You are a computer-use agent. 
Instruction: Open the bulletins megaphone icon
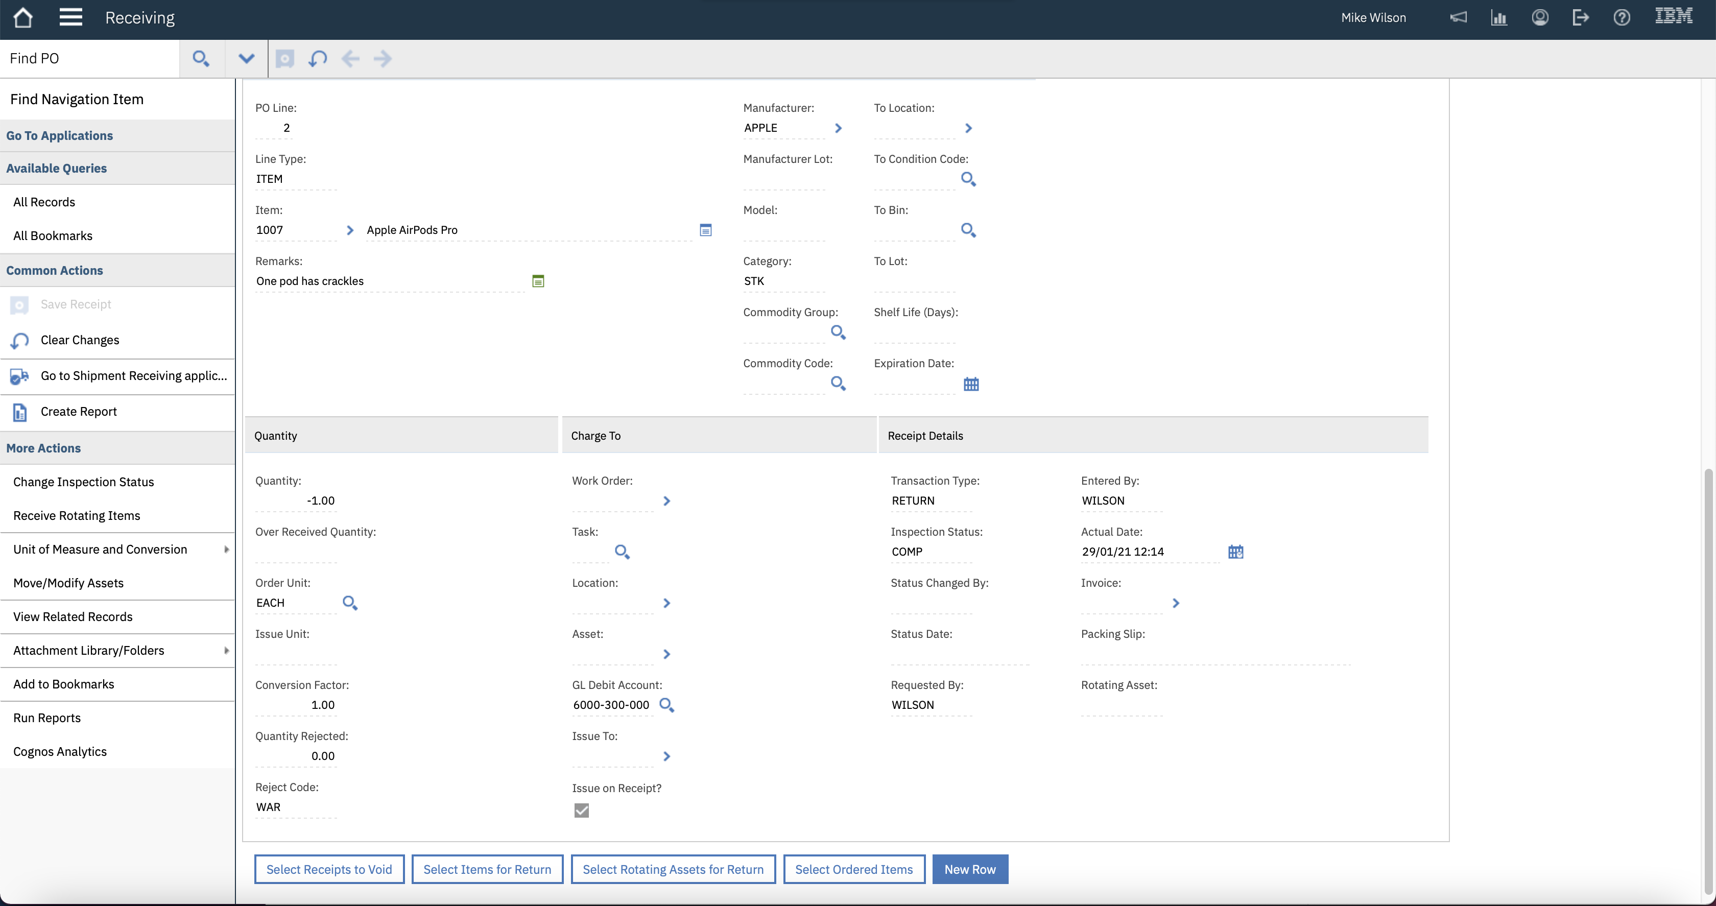coord(1459,17)
